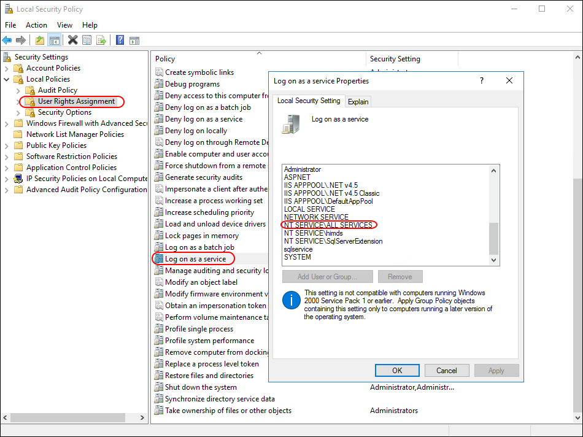Expand the Account Policies tree node
583x437 pixels.
coord(7,68)
